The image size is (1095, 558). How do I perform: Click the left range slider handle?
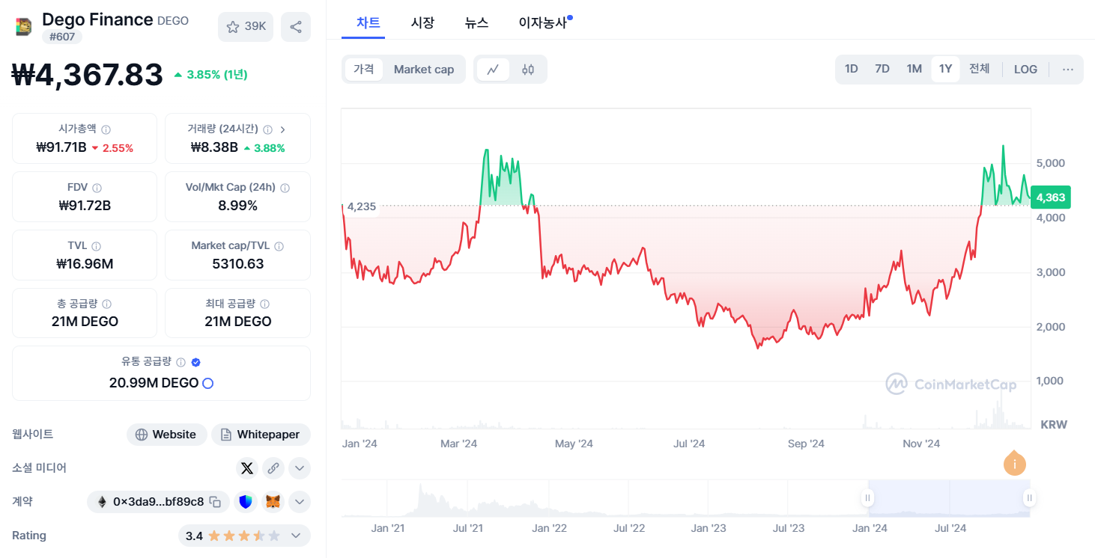point(868,498)
